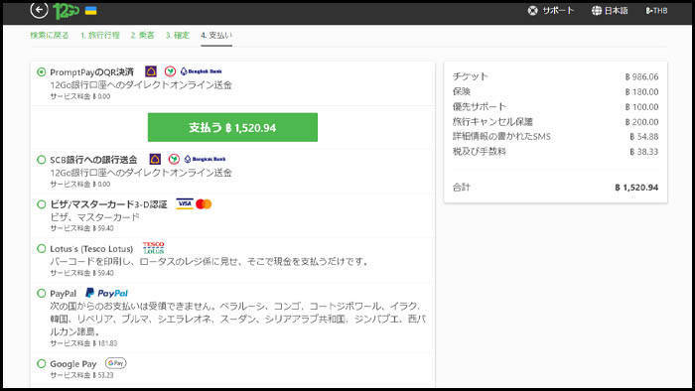695x391 pixels.
Task: Click Bangkok Bank logo in SCB銀行 row
Action: [205, 159]
